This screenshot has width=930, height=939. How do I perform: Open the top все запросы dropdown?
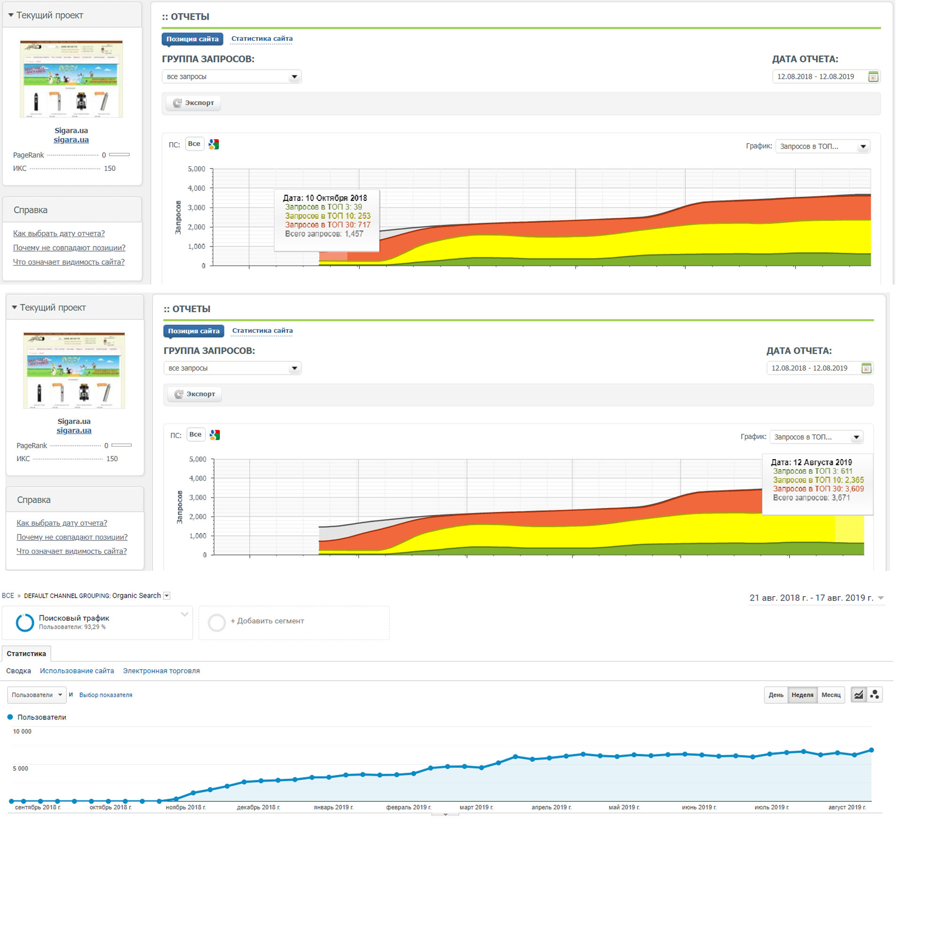232,77
